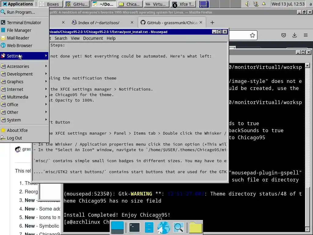Switch to the ~/Do... Mousepad taskbar button
The width and height of the screenshot is (313, 235).
pyautogui.click(x=103, y=4)
